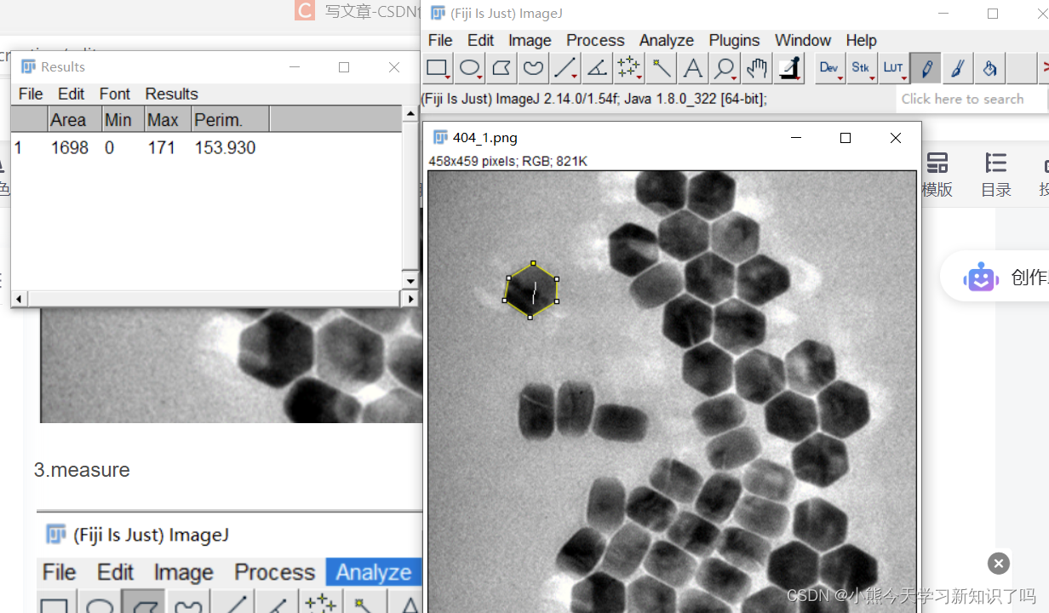Grab the scrolling hand tool
The height and width of the screenshot is (613, 1049).
coord(757,68)
